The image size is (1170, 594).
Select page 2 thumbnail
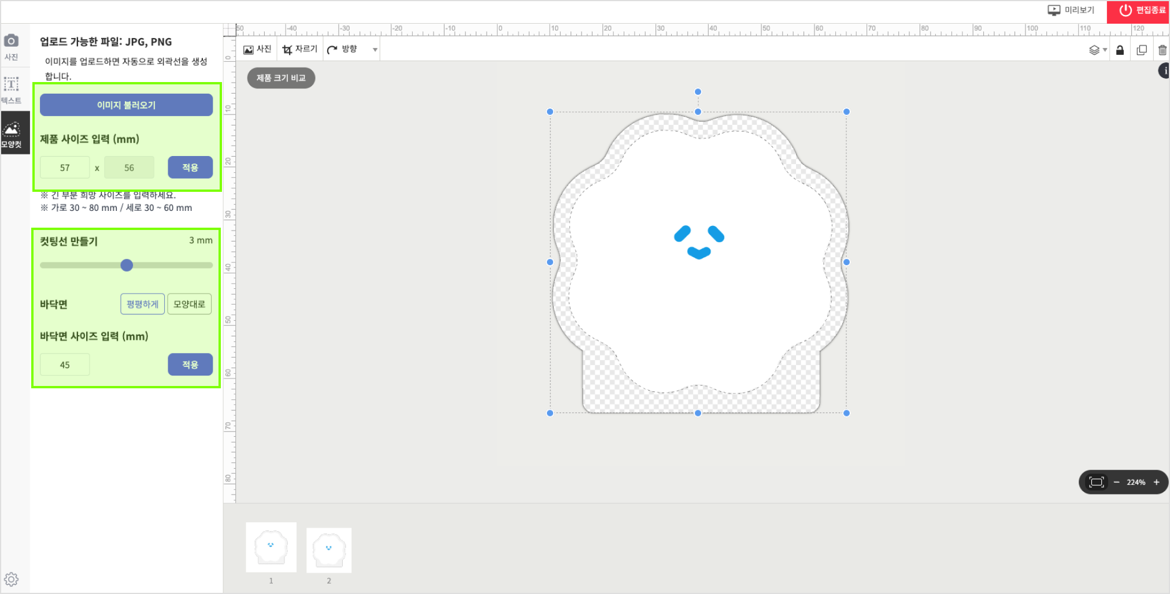click(x=329, y=550)
